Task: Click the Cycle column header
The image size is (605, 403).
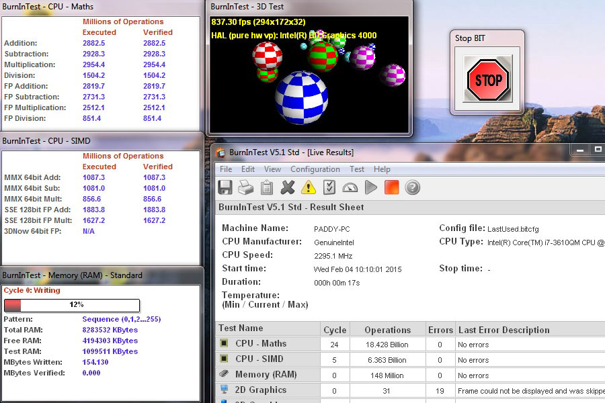Action: coord(335,330)
